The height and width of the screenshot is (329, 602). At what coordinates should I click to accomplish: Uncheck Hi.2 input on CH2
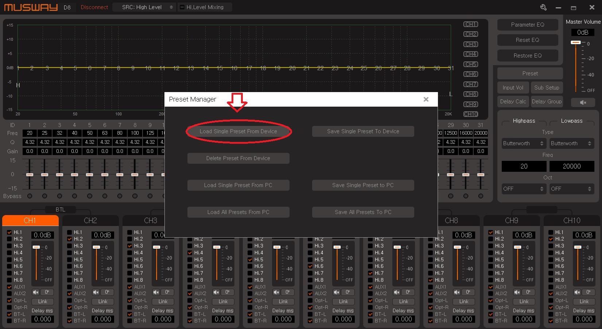click(x=70, y=239)
